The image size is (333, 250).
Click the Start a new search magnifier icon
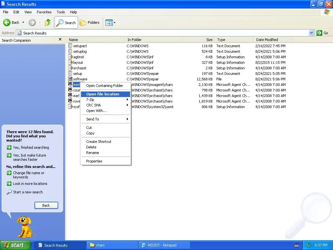point(9,192)
